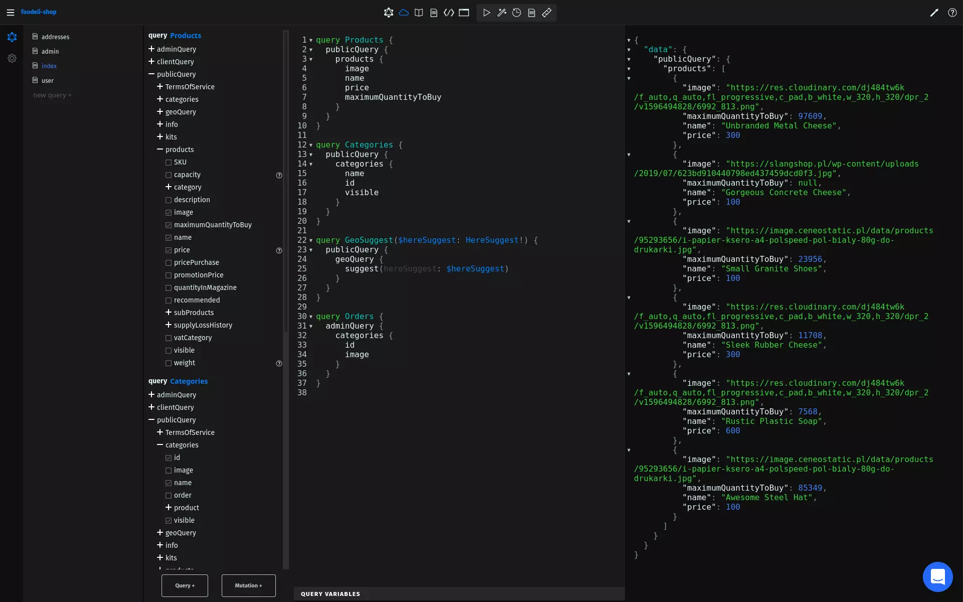Open query history with the clock icon
Image resolution: width=963 pixels, height=602 pixels.
(517, 13)
